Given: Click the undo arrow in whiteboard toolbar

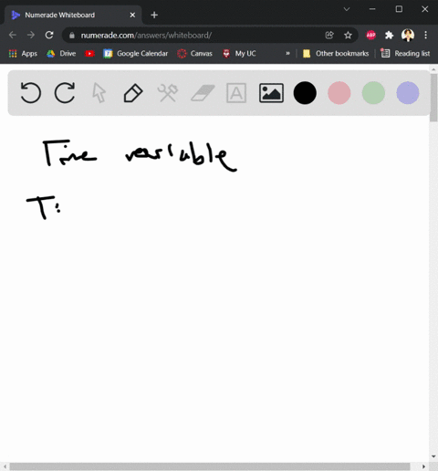Looking at the screenshot, I should (31, 93).
